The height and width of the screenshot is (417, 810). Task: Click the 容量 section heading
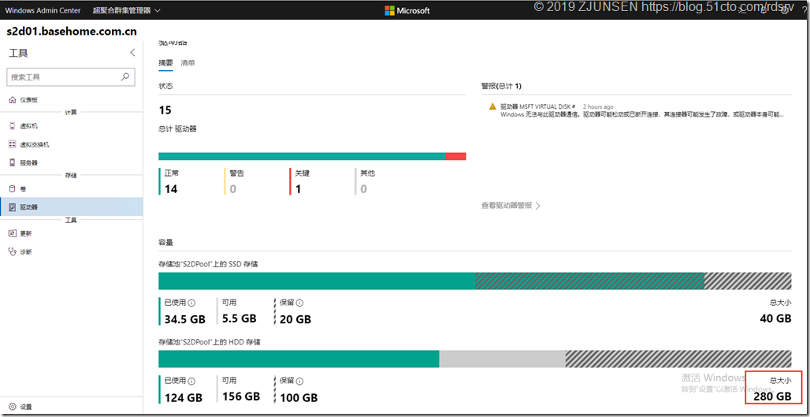(165, 241)
